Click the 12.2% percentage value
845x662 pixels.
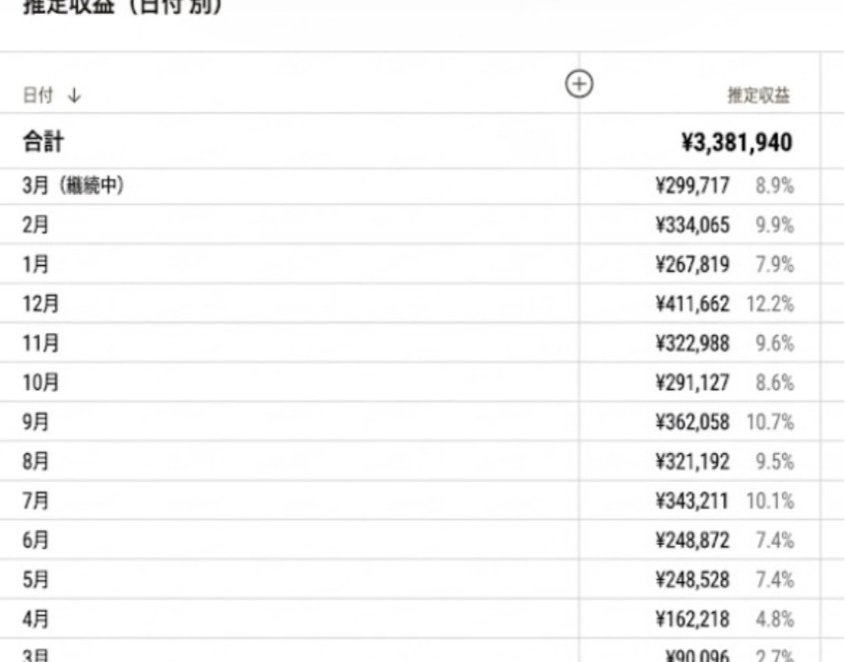click(769, 304)
